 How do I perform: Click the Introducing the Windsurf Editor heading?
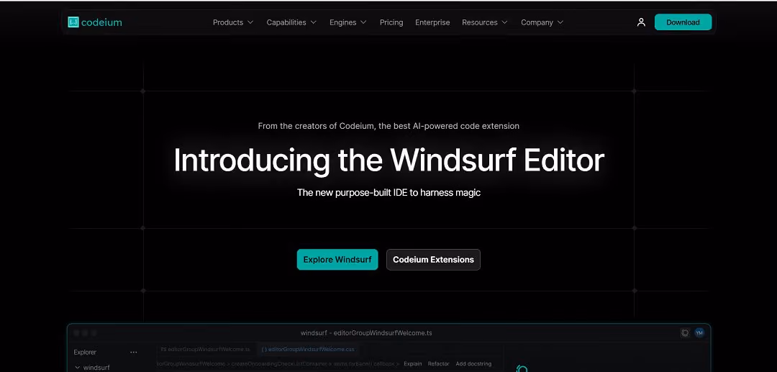point(388,160)
